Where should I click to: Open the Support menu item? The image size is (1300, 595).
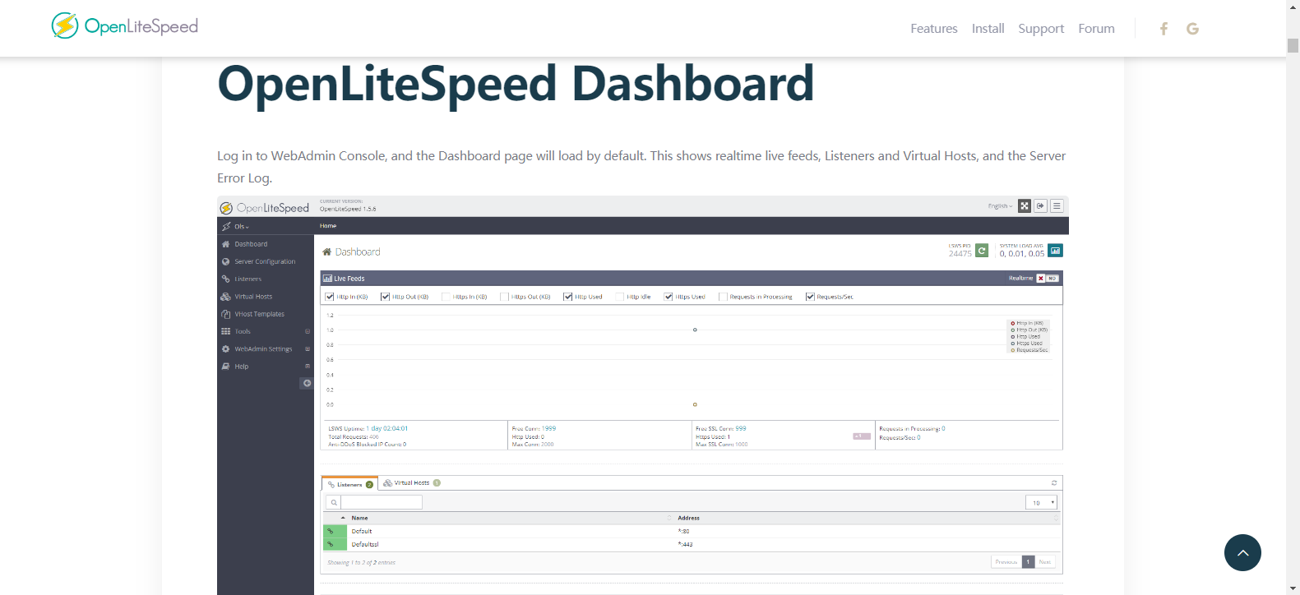click(1041, 29)
